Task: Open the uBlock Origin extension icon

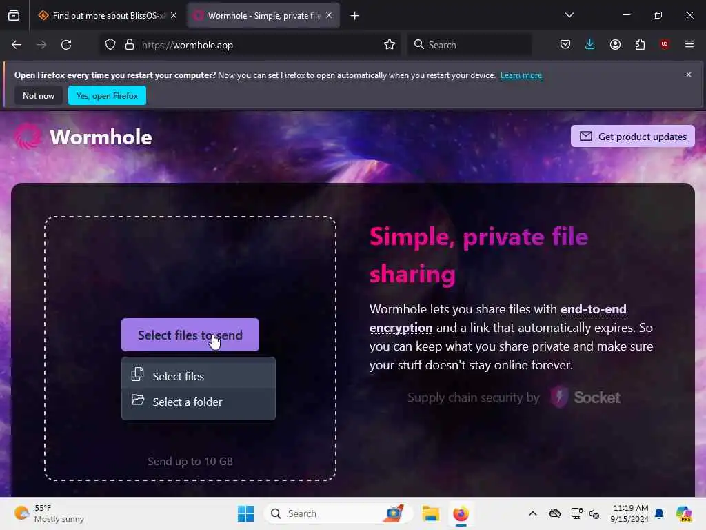Action: (665, 44)
